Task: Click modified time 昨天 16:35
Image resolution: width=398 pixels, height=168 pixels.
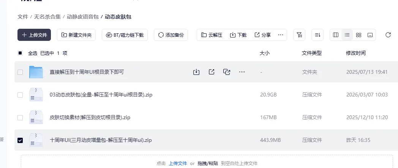Action: click(x=358, y=140)
